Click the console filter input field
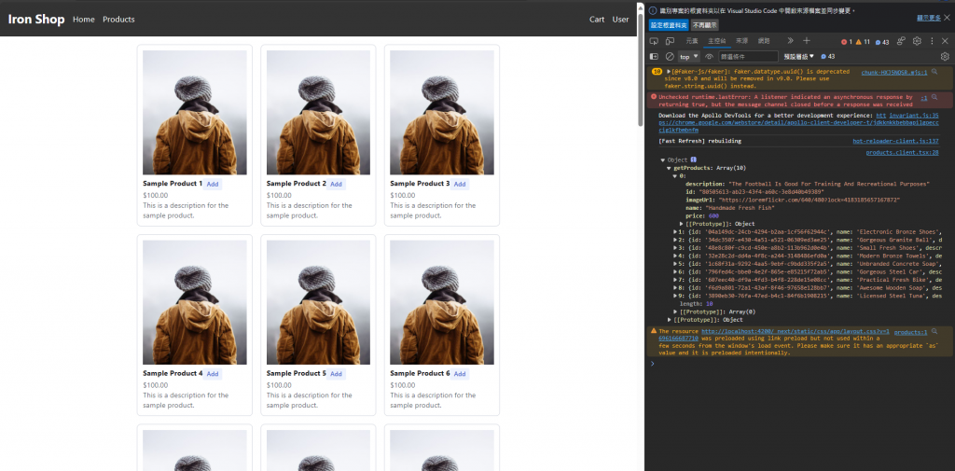This screenshot has width=955, height=471. (x=748, y=57)
